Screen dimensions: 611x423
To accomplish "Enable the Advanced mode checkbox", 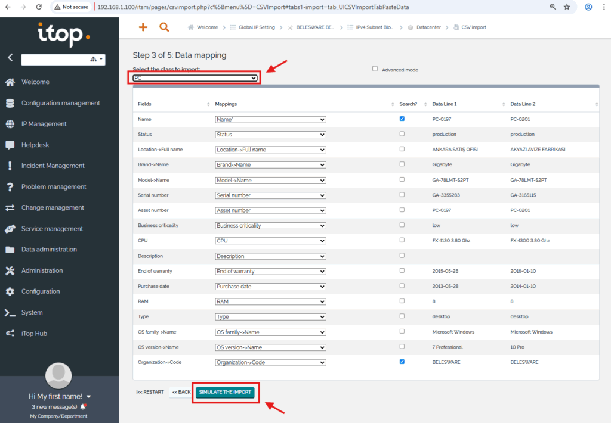I will pos(375,69).
